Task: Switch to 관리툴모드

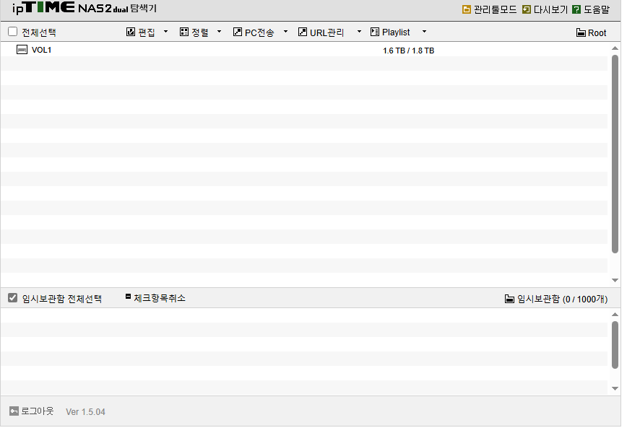Action: 490,9
